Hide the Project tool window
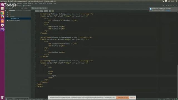The height and width of the screenshot is (100, 178). [x=29, y=8]
